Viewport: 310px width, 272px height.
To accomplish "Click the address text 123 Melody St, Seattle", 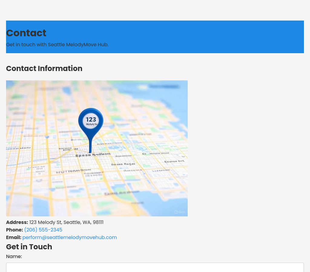I will click(x=66, y=222).
